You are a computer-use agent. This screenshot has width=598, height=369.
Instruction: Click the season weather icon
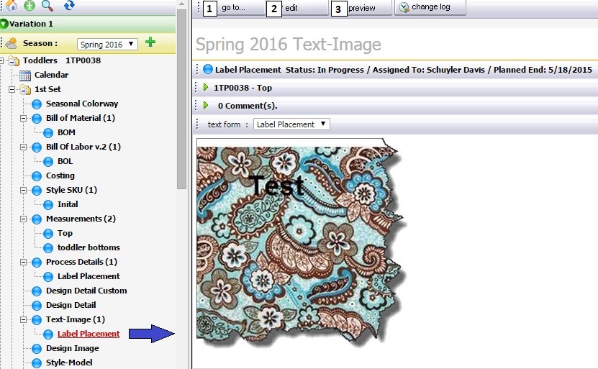coord(11,43)
